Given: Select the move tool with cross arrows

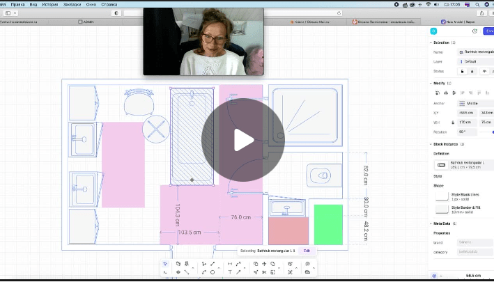Looking at the screenshot, I should pyautogui.click(x=264, y=264).
